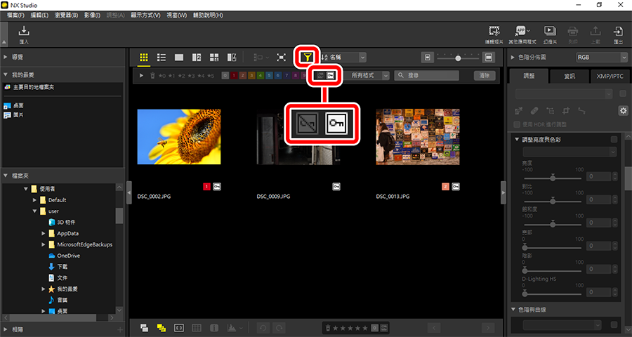Open the 檔案(F) menu

click(15, 15)
